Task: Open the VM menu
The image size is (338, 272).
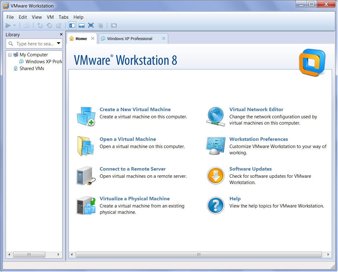Action: click(x=50, y=17)
